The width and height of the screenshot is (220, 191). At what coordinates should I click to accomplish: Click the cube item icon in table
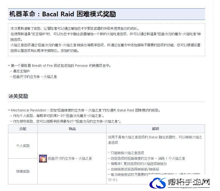[x=43, y=159]
